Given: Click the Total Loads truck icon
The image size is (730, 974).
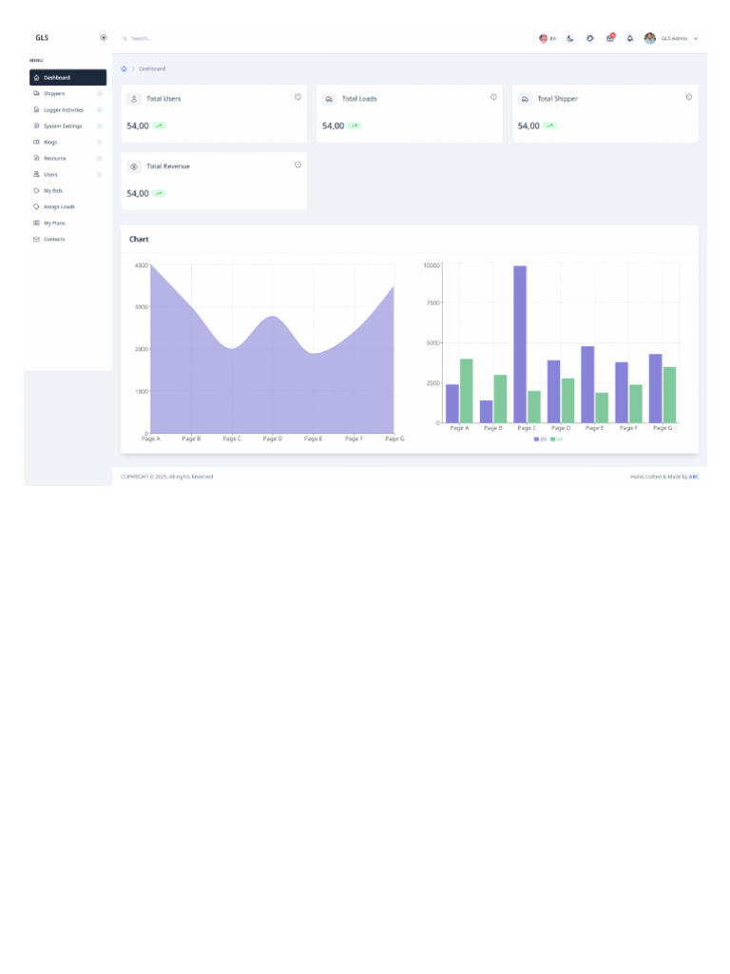Looking at the screenshot, I should click(x=329, y=99).
